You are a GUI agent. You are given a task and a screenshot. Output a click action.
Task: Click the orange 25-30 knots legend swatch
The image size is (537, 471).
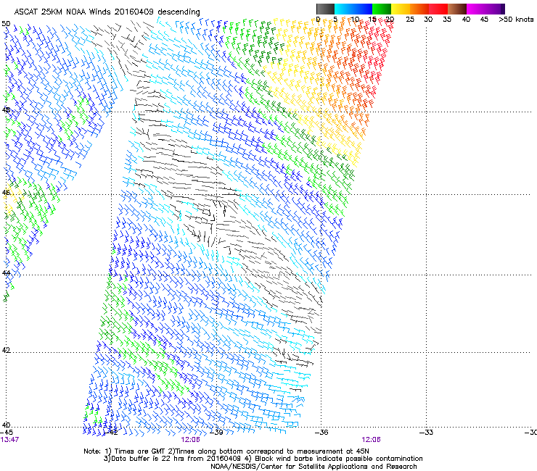[x=419, y=9]
